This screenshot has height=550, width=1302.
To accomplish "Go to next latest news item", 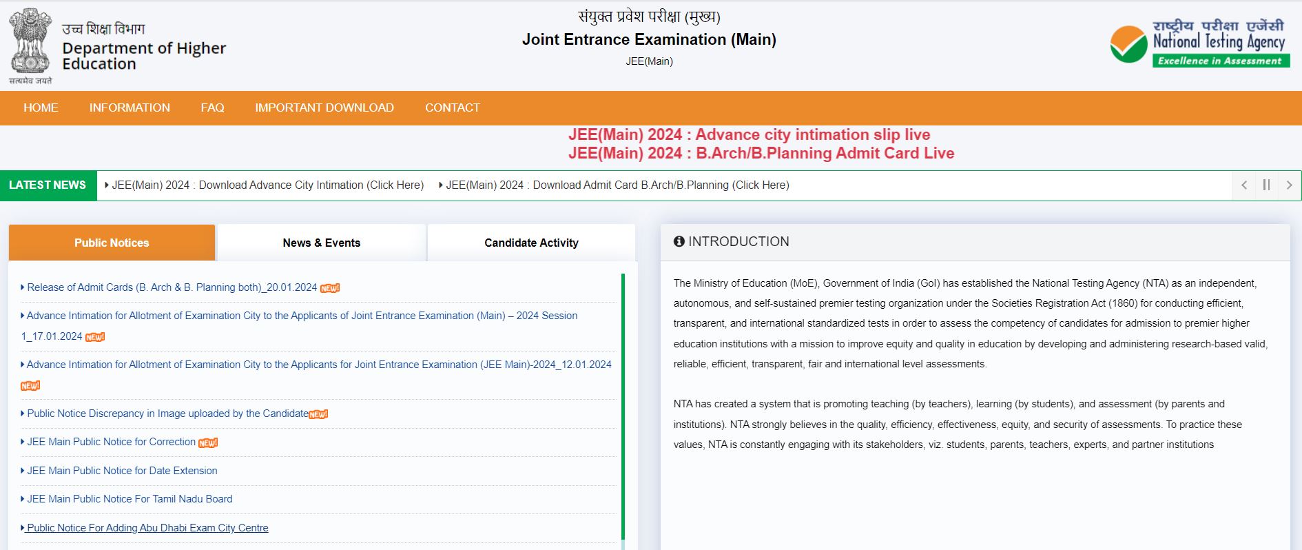I will pos(1290,185).
